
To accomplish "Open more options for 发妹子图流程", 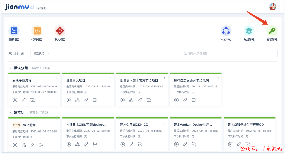I will (x=57, y=79).
